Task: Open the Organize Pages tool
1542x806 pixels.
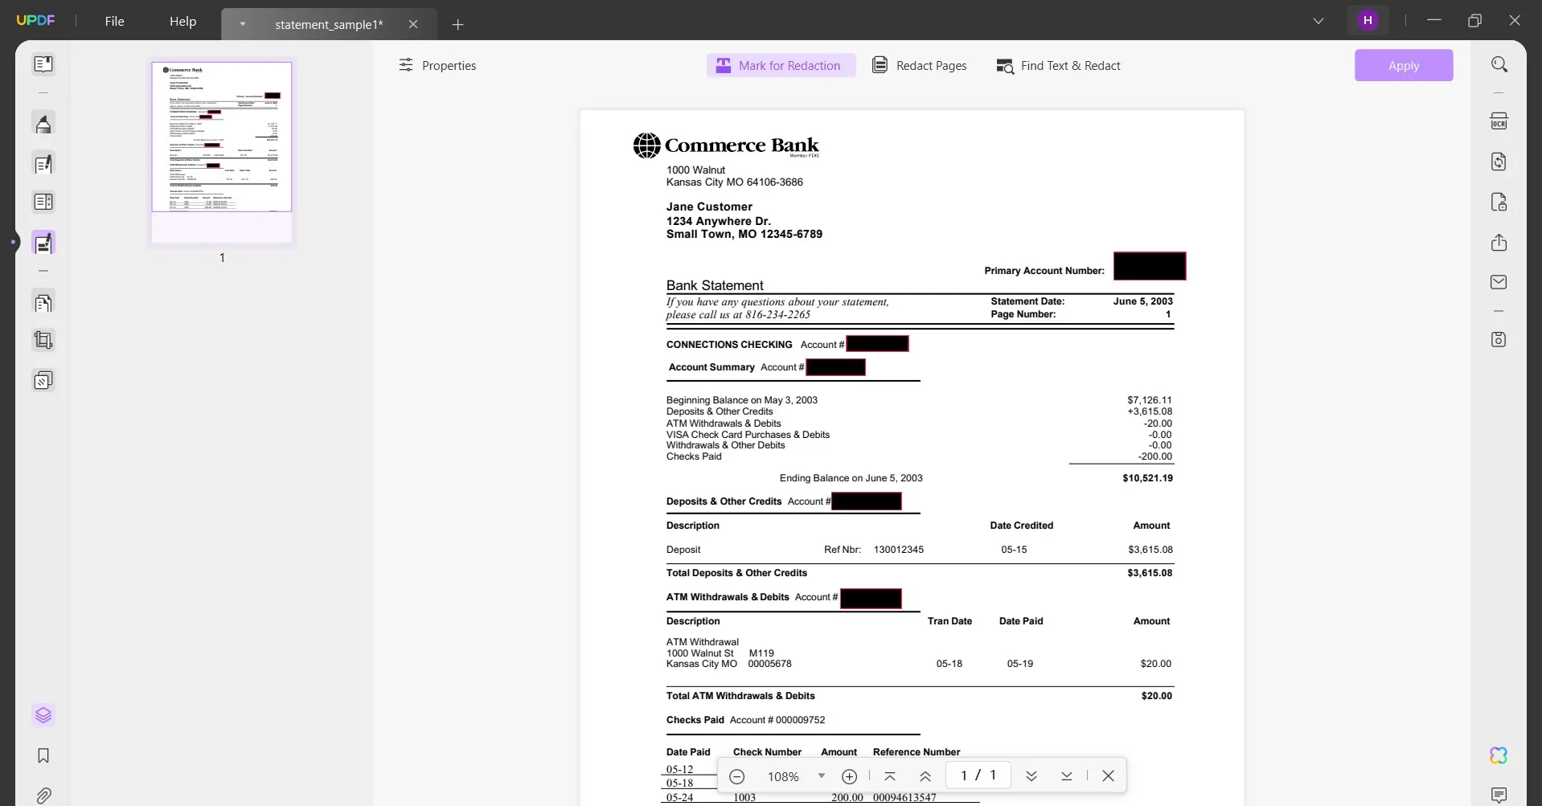Action: tap(43, 303)
